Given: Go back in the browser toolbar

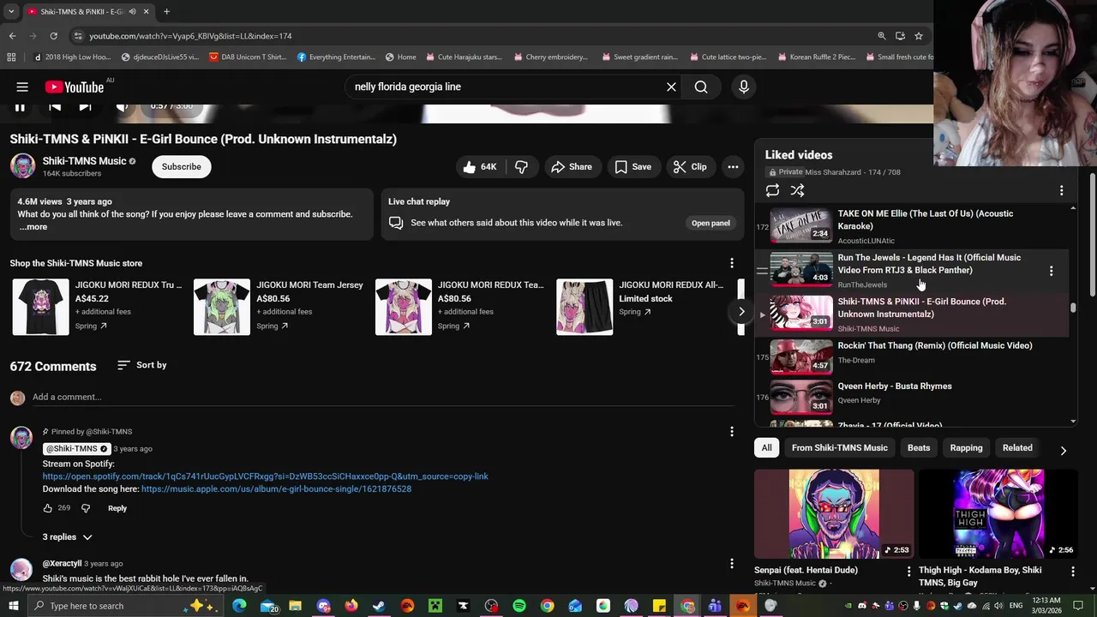Looking at the screenshot, I should point(12,36).
